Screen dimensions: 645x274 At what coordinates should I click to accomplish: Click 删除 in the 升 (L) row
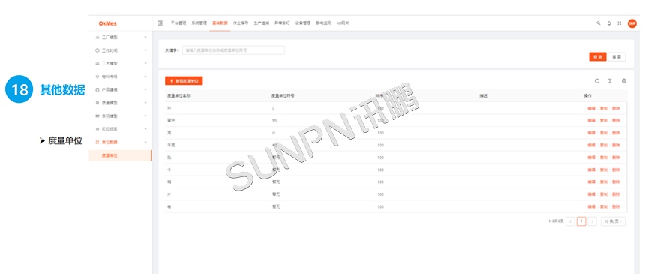point(616,108)
